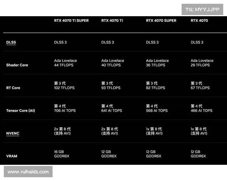Click the underlined DLSS row label
This screenshot has width=227, height=181.
point(11,43)
